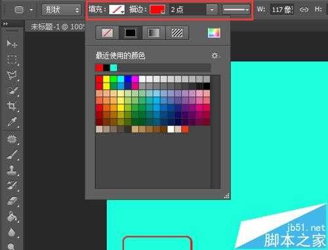The height and width of the screenshot is (250, 328).
Task: Pick the recent red swatch
Action: click(x=99, y=68)
